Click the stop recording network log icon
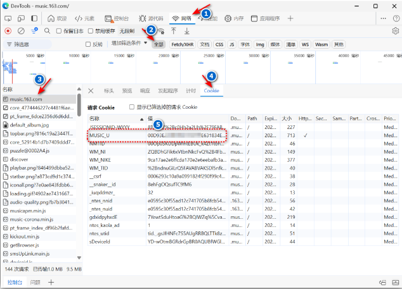 click(8, 30)
